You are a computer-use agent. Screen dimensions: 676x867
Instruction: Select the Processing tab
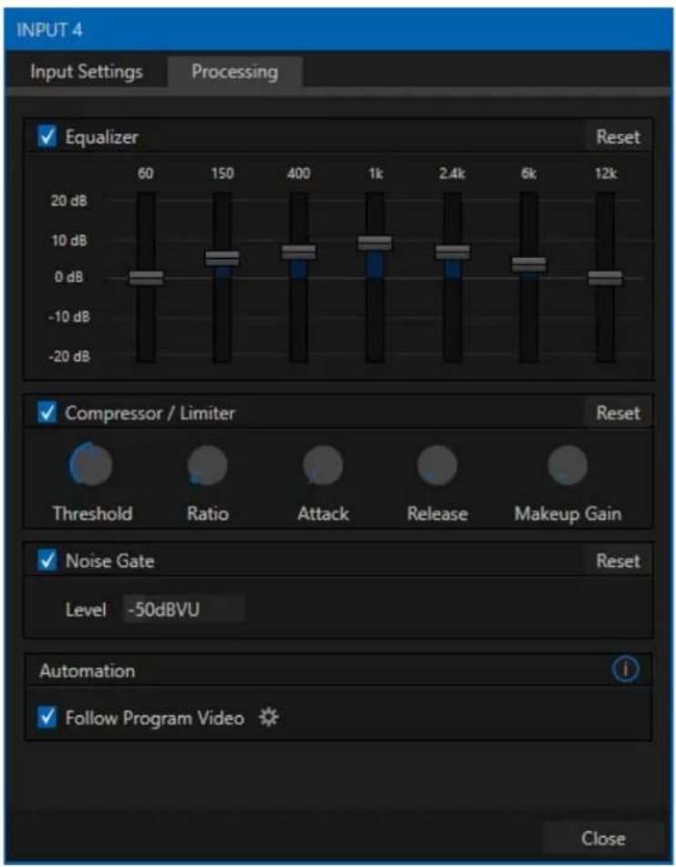pos(235,72)
